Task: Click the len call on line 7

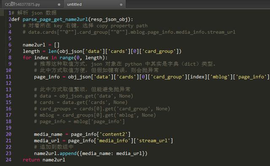Action: coord(52,51)
